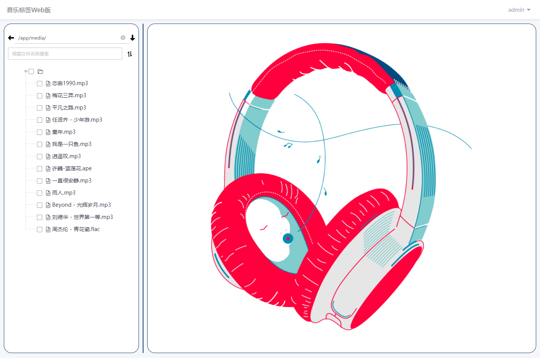This screenshot has height=358, width=540.
Task: Click the file icon next to 周杰伦 - 青花瓷.flac
Action: click(x=48, y=230)
